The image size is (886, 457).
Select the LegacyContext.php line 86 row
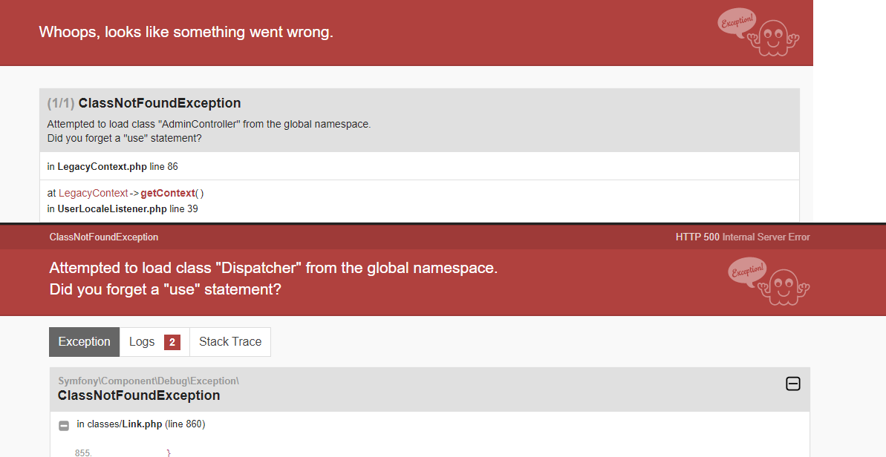pyautogui.click(x=420, y=166)
